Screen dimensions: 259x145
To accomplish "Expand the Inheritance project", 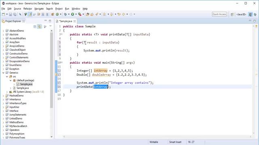I will point(3,99).
